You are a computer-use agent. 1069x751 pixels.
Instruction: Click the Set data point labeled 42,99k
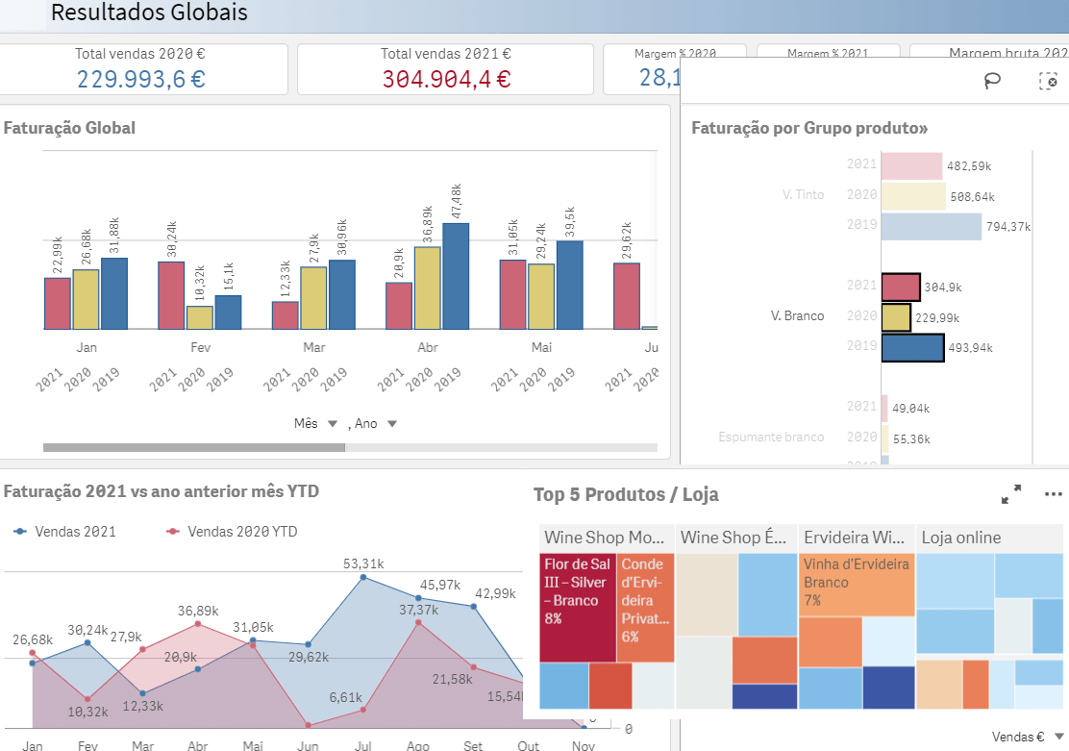(x=474, y=606)
